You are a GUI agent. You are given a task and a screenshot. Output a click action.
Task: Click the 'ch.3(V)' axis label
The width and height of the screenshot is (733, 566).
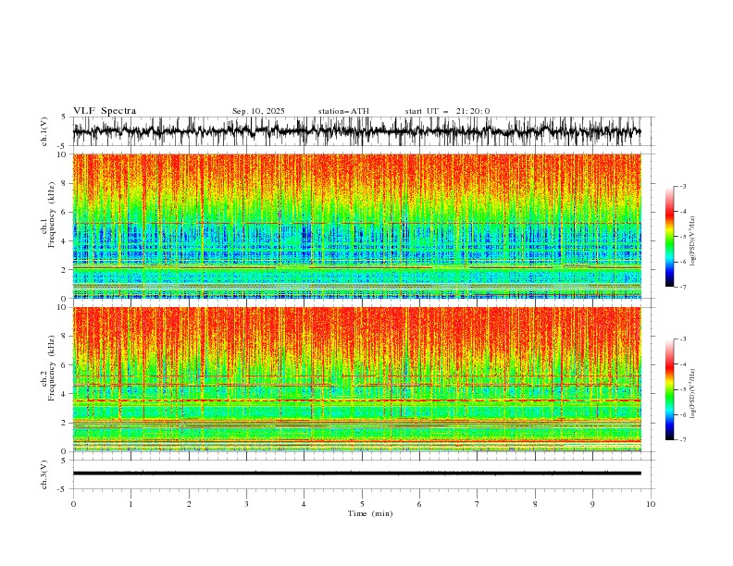(44, 474)
